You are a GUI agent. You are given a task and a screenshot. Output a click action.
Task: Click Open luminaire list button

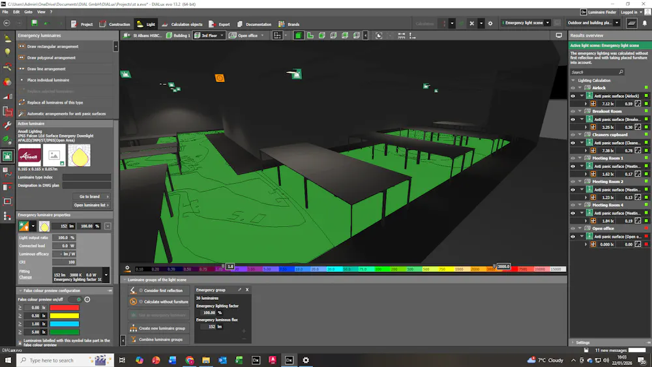(91, 205)
